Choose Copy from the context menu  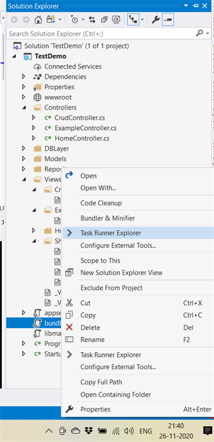click(88, 315)
